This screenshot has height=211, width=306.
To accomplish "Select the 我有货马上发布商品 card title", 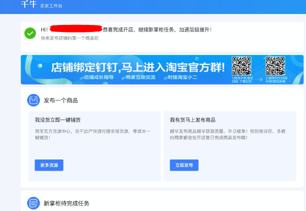I will [x=193, y=120].
